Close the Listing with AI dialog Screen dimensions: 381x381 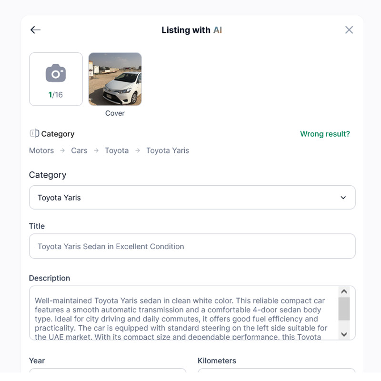pyautogui.click(x=349, y=30)
